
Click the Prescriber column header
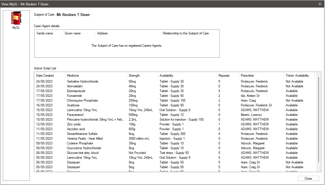coord(261,76)
